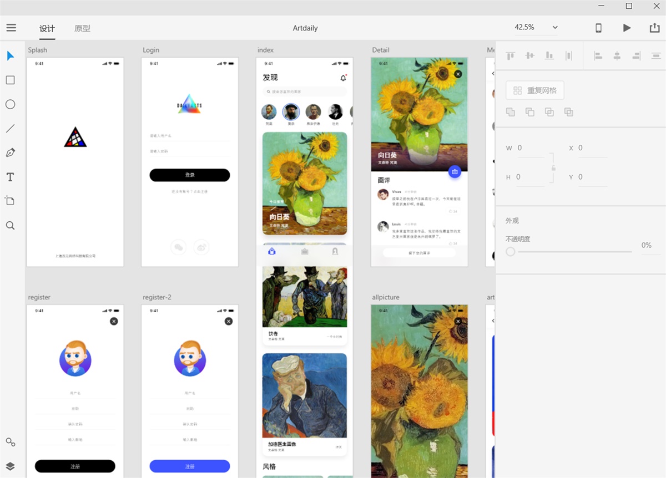Click the comment input on Detail artboard
Image resolution: width=666 pixels, height=478 pixels.
(x=419, y=253)
